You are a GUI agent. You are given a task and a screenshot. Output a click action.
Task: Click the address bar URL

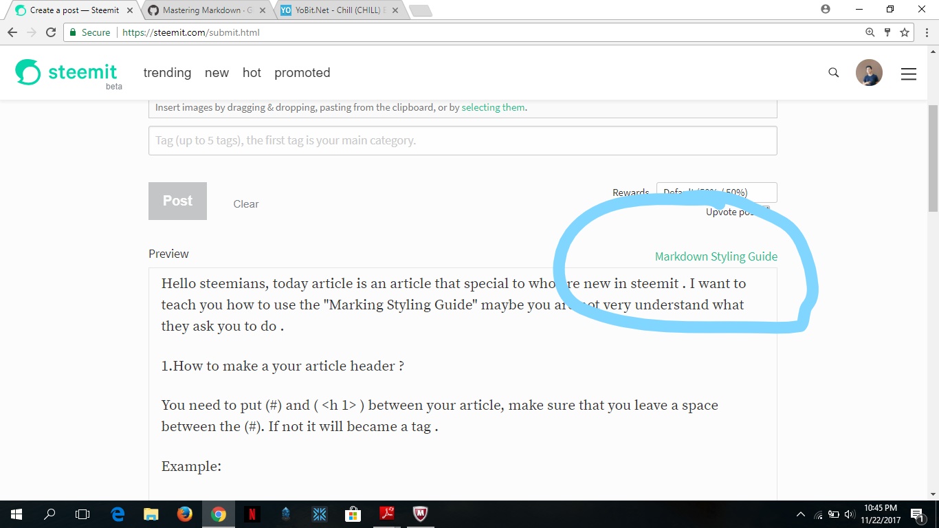tap(191, 32)
